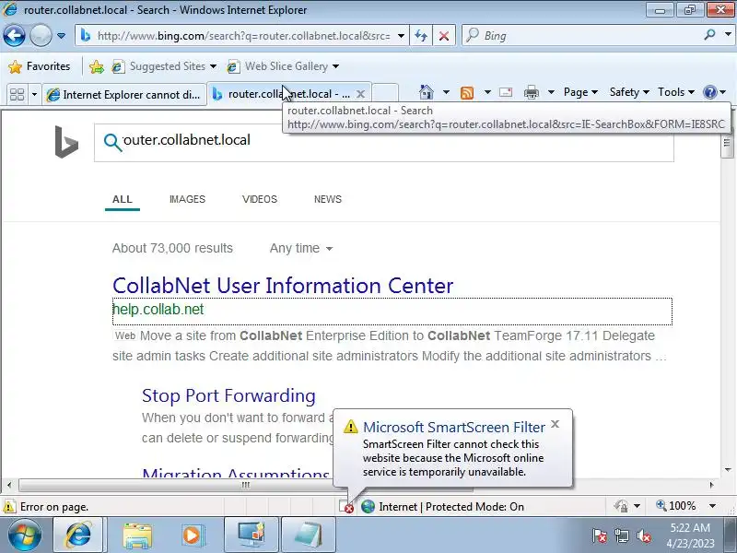Click the Bing page search magnifier icon

tap(112, 142)
